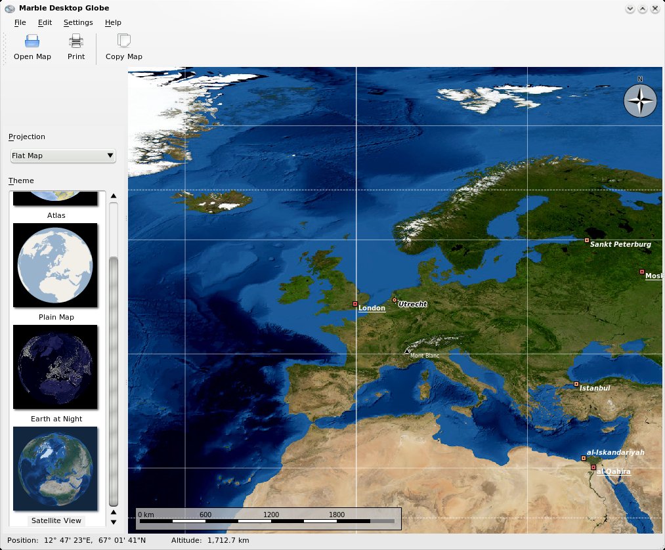Click the compass rose on the map
The height and width of the screenshot is (550, 665).
click(x=640, y=100)
